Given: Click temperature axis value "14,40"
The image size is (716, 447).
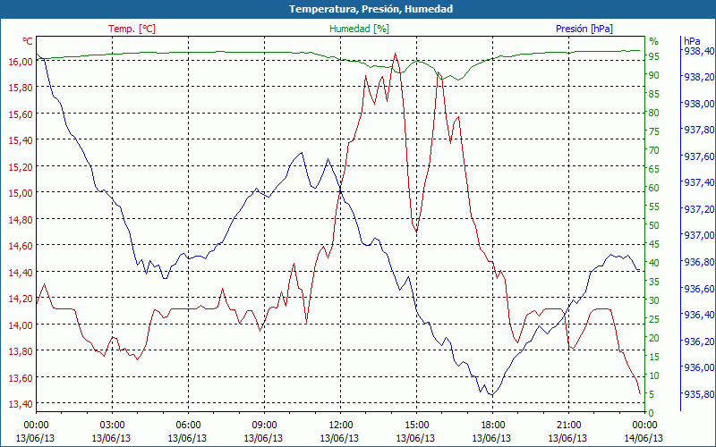Looking at the screenshot, I should click(21, 273).
